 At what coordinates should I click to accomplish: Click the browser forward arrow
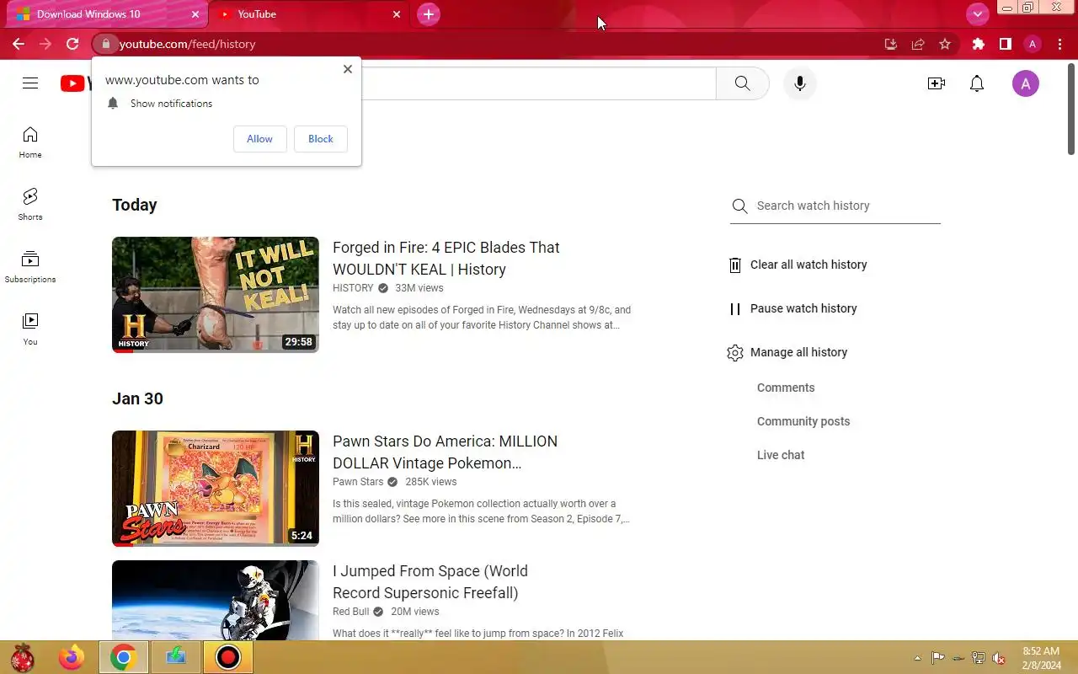coord(45,44)
